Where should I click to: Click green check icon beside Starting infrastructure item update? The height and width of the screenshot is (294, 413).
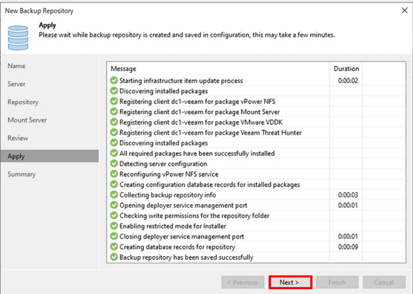114,80
